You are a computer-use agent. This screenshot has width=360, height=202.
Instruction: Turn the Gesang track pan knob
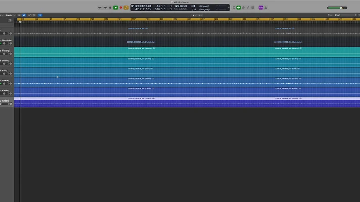click(10, 54)
